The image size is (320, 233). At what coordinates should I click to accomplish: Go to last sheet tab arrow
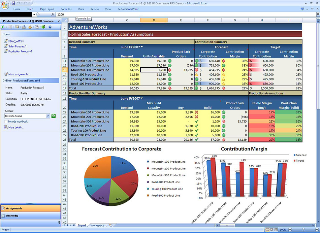pos(74,225)
